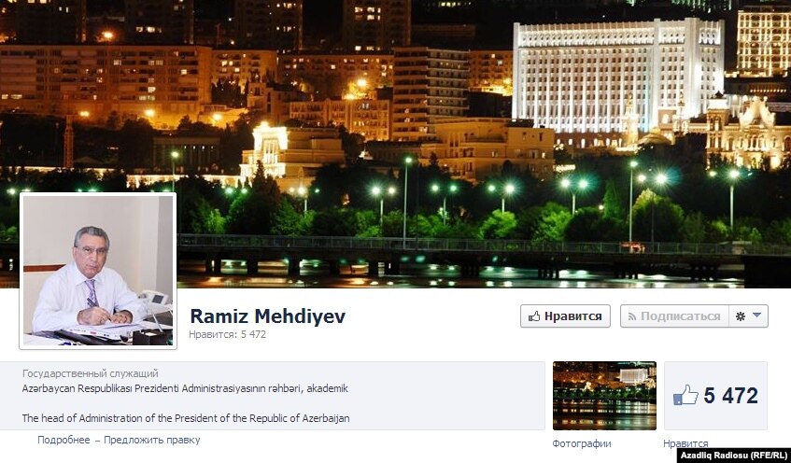Click the Подробнее link
Viewport: 791px width, 463px height.
(x=64, y=440)
